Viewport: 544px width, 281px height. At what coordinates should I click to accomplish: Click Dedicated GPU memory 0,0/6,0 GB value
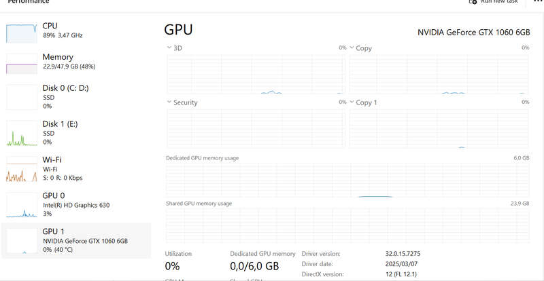tap(254, 266)
